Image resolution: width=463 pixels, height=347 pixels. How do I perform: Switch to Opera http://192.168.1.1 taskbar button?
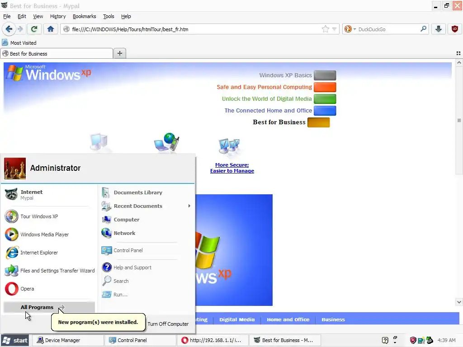coord(213,340)
